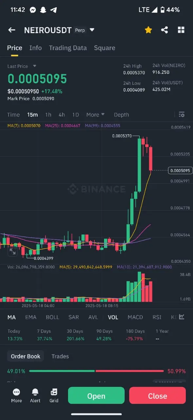Open indicator settings icon beside RSI

coord(182,317)
